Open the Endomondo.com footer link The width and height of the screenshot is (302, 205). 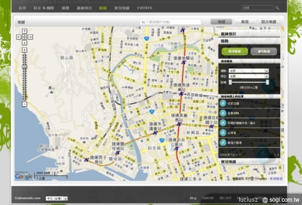(28, 198)
